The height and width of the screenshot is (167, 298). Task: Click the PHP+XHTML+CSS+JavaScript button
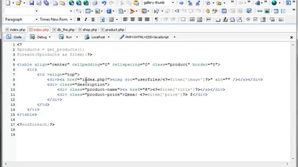pyautogui.click(x=144, y=37)
